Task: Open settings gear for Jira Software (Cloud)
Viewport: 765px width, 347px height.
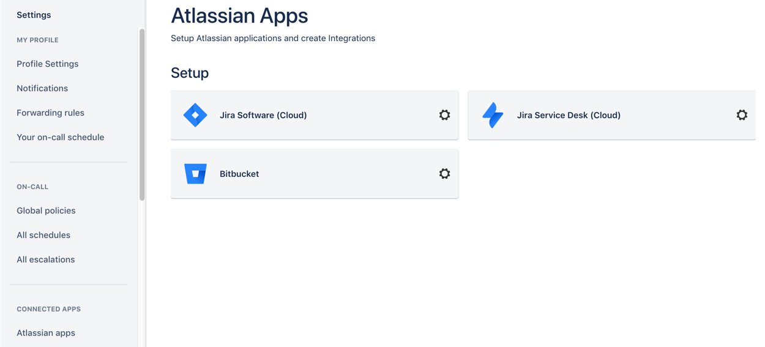Action: pos(445,115)
